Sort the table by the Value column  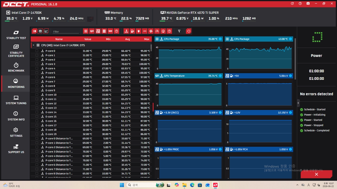coord(88,39)
